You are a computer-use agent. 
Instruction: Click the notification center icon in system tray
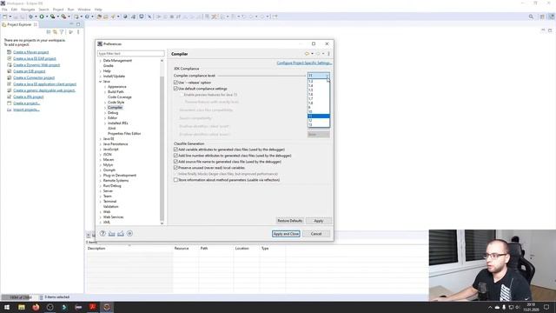[546, 307]
